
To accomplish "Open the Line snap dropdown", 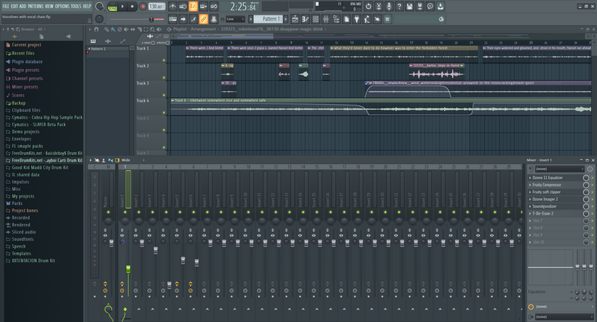I will [x=235, y=19].
